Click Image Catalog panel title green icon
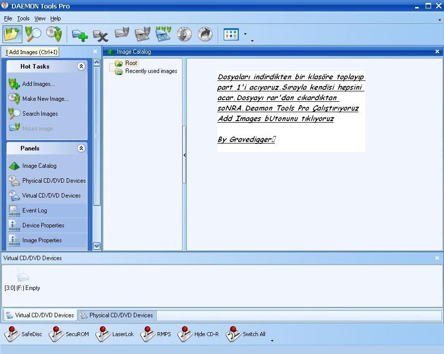Image resolution: width=444 pixels, height=354 pixels. point(111,52)
